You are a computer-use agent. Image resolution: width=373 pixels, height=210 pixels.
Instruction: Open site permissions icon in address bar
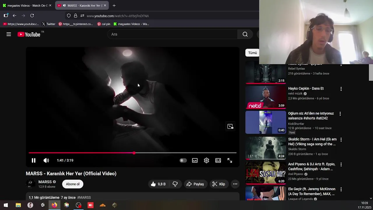(x=82, y=16)
